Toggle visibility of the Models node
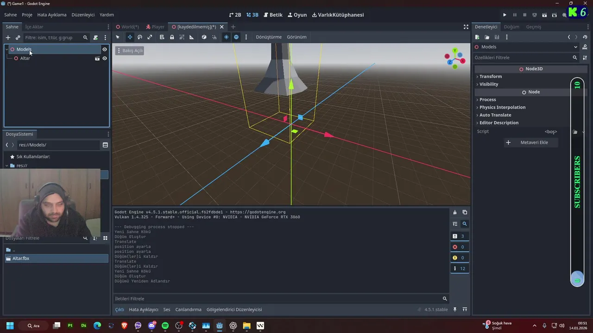Viewport: 593px width, 333px height. [x=105, y=49]
